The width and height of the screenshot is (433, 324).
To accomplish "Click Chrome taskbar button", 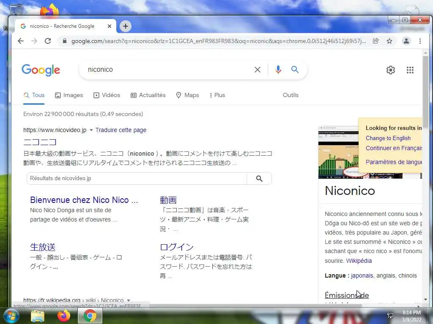I will [x=90, y=316].
